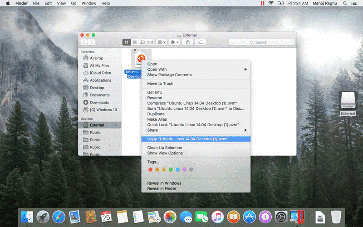363x227 pixels.
Task: Choose Copy "Ubuntu Linux 14.04 Desktop (1).pvm"
Action: pos(196,139)
